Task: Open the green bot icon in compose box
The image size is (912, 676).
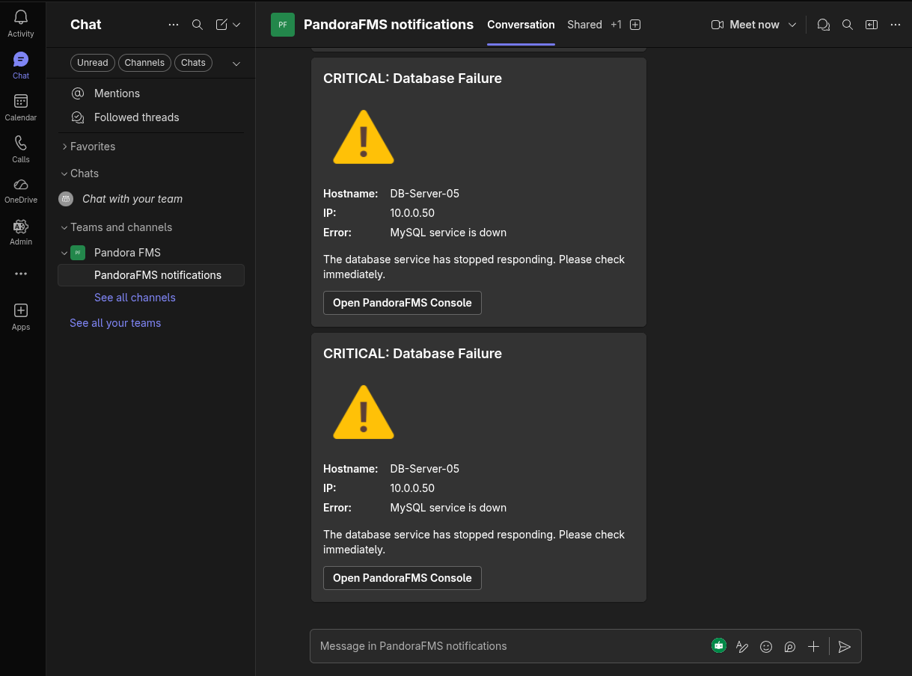Action: 719,645
